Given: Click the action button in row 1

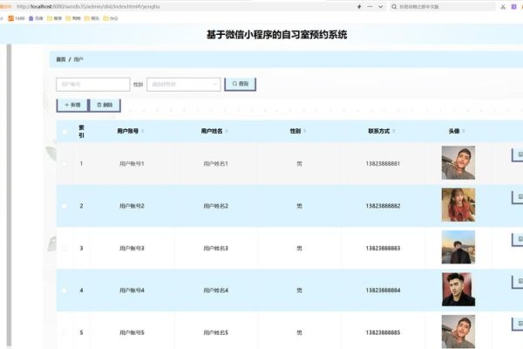Looking at the screenshot, I should click(x=517, y=155).
